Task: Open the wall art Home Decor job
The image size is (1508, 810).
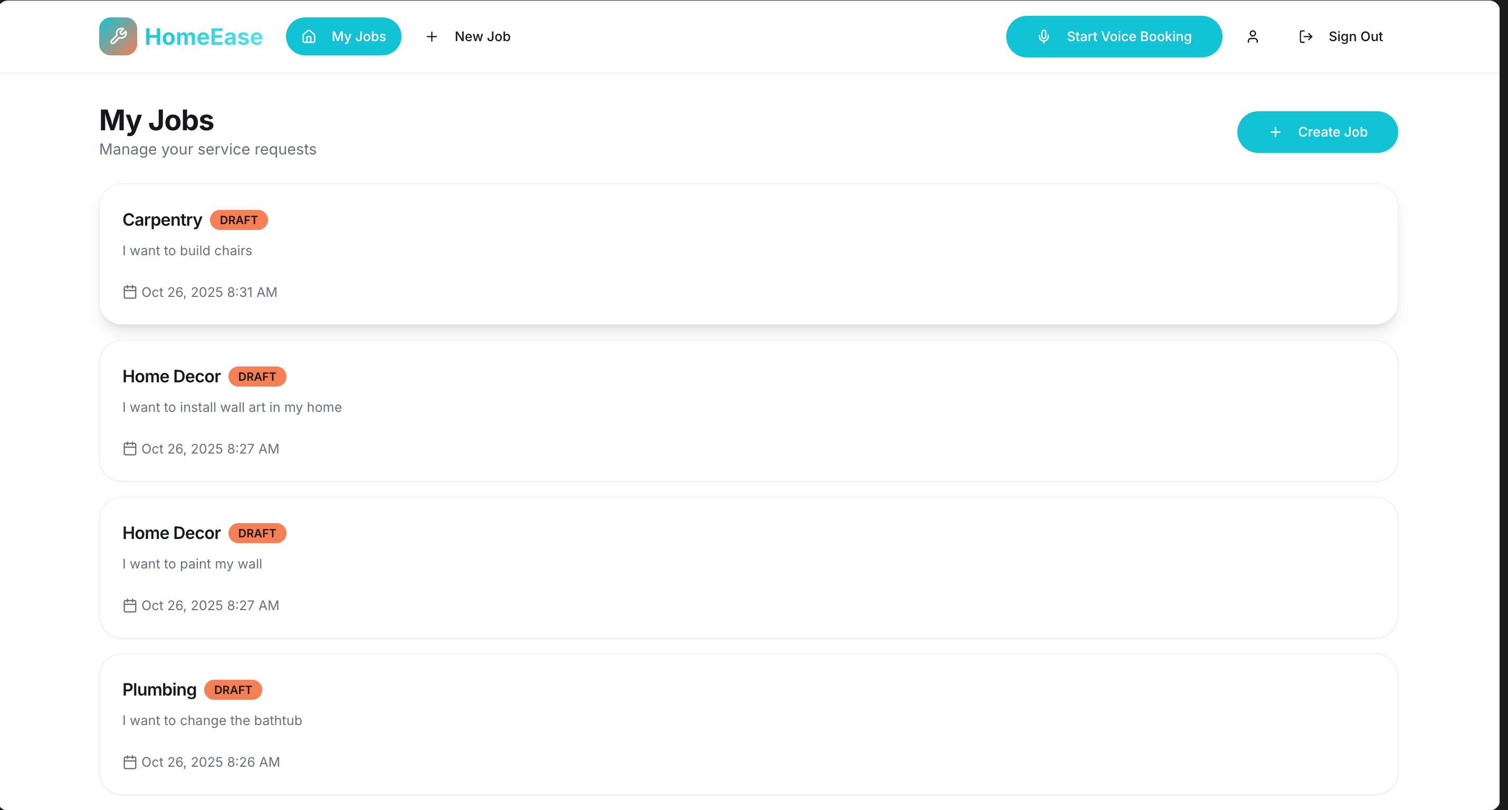Action: pos(748,411)
